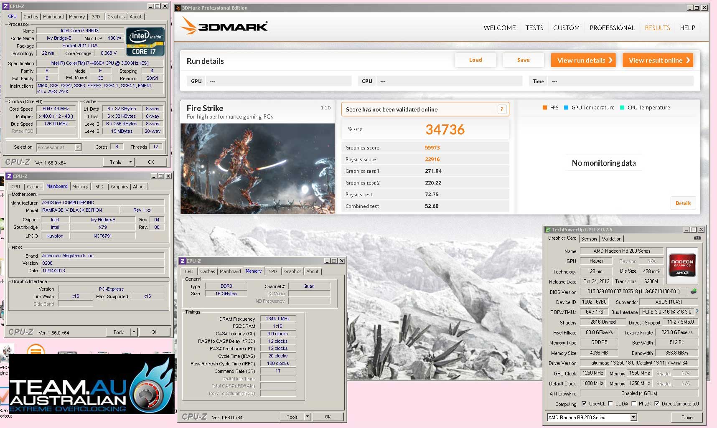Screen dimensions: 717x428
Task: Click the 3DMark title bar app icon
Action: click(178, 8)
